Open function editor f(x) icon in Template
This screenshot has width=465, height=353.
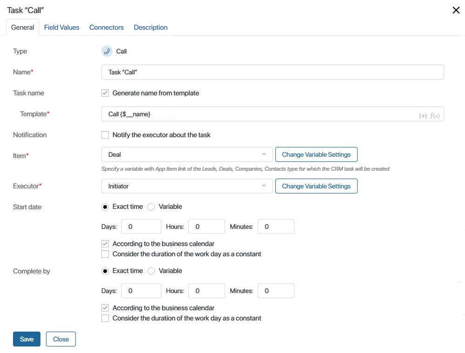coord(435,116)
